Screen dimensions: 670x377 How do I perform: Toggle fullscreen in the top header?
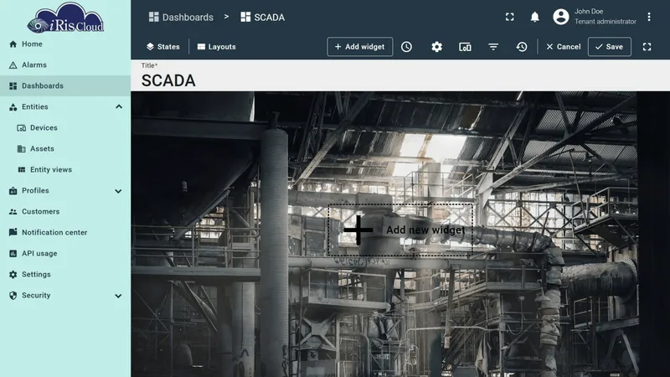(510, 17)
